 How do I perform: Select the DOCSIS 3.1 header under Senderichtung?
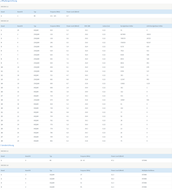point(86,151)
